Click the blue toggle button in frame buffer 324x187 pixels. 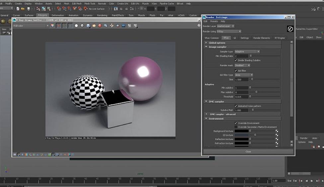(70, 26)
